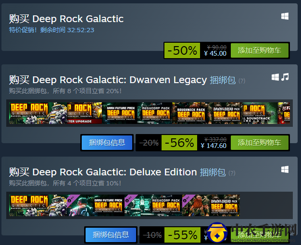
Task: Open the Dwarven Legacy 捆绑包 link
Action: tap(223, 80)
